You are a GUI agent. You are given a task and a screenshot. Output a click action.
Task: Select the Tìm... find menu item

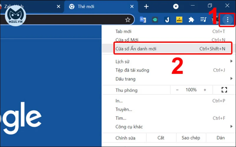point(169,118)
